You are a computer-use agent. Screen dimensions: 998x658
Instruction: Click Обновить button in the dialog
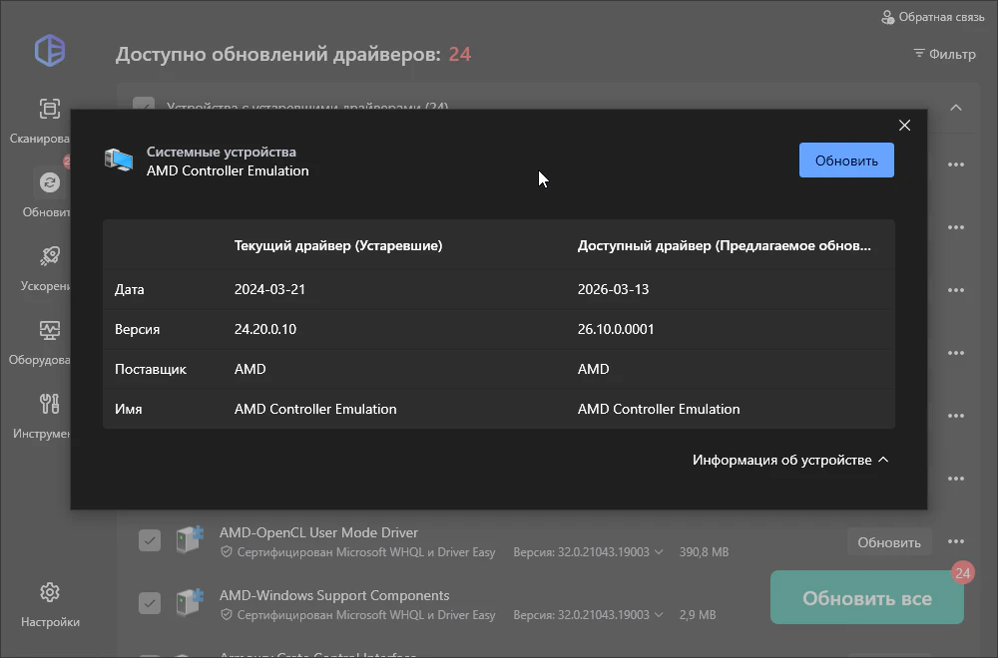point(846,161)
